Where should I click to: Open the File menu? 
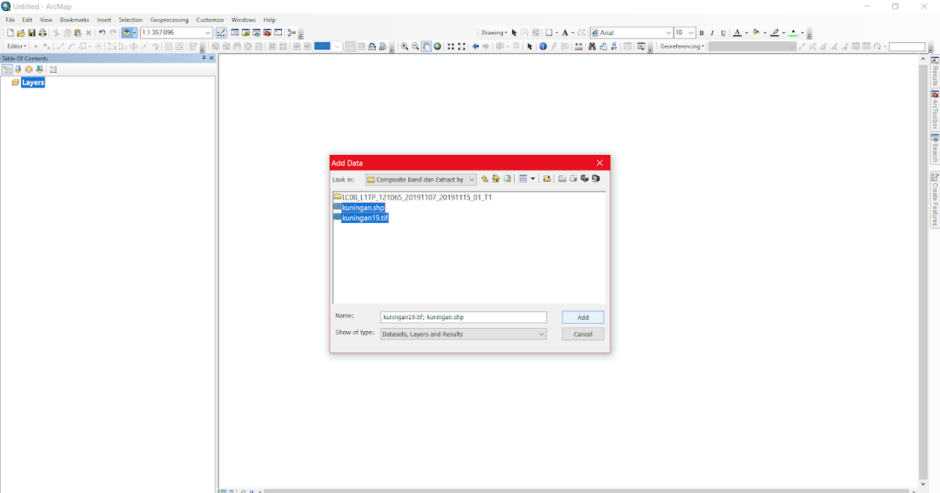point(10,20)
